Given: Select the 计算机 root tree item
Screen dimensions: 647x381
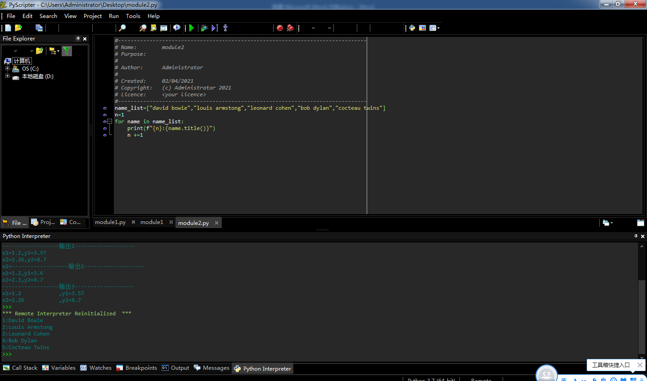Looking at the screenshot, I should click(x=22, y=61).
